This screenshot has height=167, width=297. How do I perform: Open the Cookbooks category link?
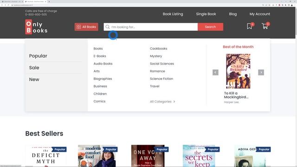(x=159, y=48)
